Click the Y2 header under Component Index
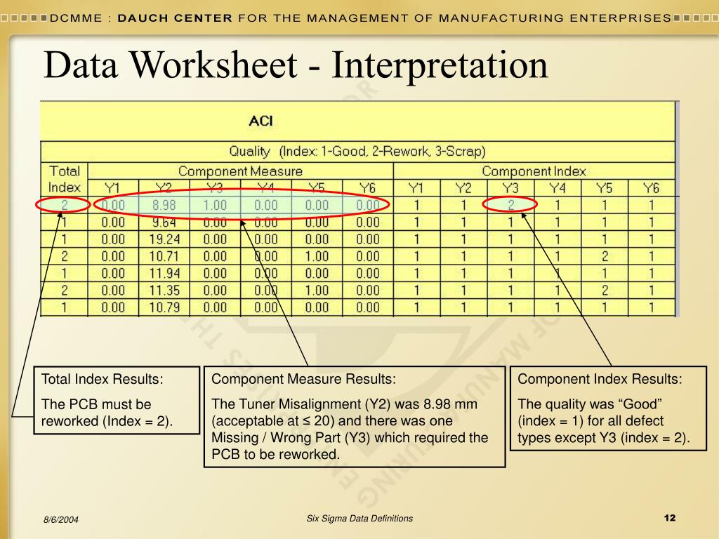Viewport: 719px width, 539px height. click(x=463, y=188)
